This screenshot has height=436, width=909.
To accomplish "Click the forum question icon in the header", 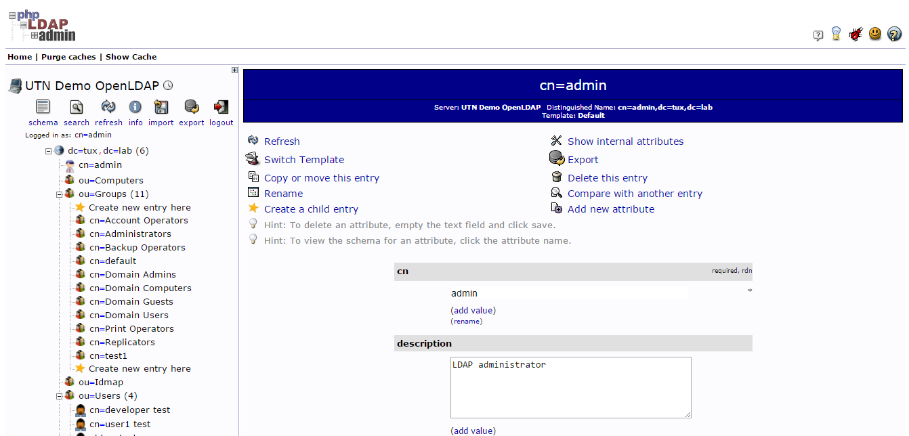I will coord(818,35).
